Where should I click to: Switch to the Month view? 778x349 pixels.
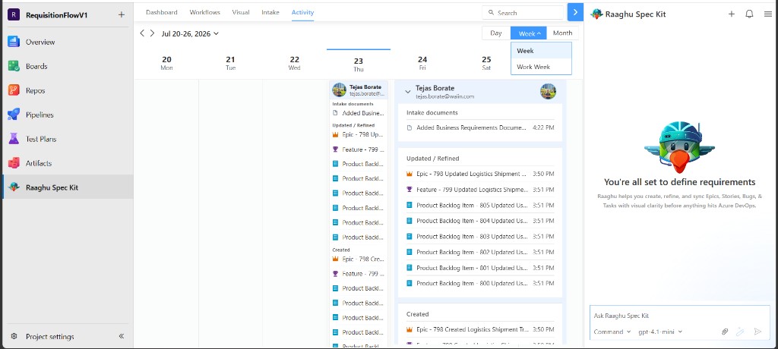(x=563, y=33)
